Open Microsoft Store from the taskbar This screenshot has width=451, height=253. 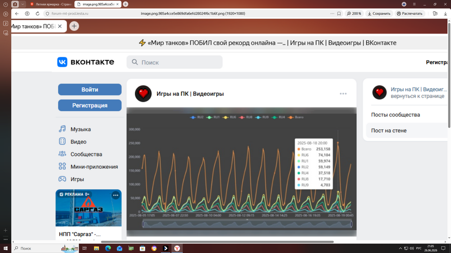(x=143, y=248)
